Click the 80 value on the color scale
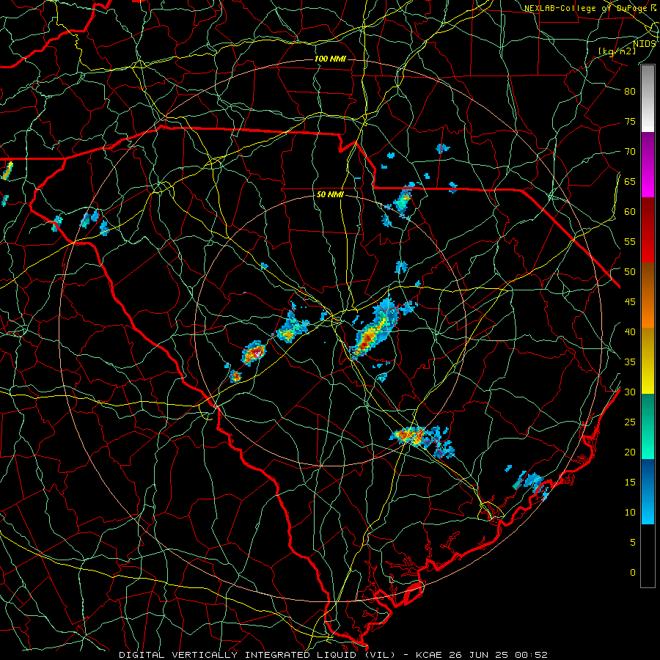Viewport: 660px width, 660px height. [630, 92]
